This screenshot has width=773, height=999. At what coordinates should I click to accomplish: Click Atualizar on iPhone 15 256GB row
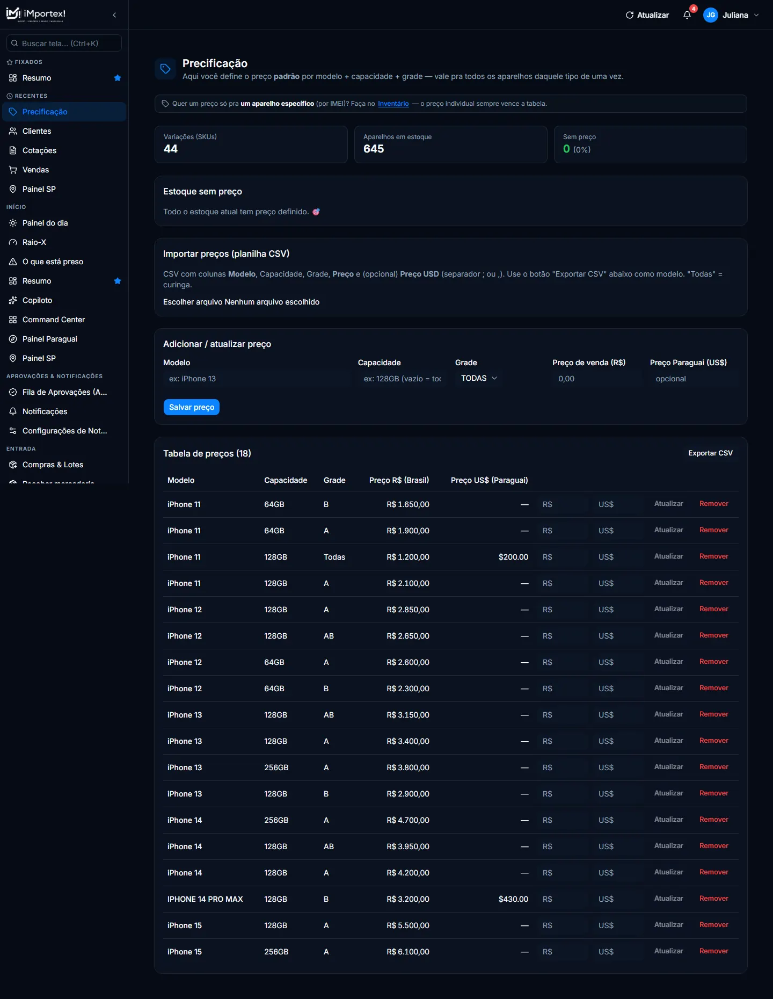(668, 951)
